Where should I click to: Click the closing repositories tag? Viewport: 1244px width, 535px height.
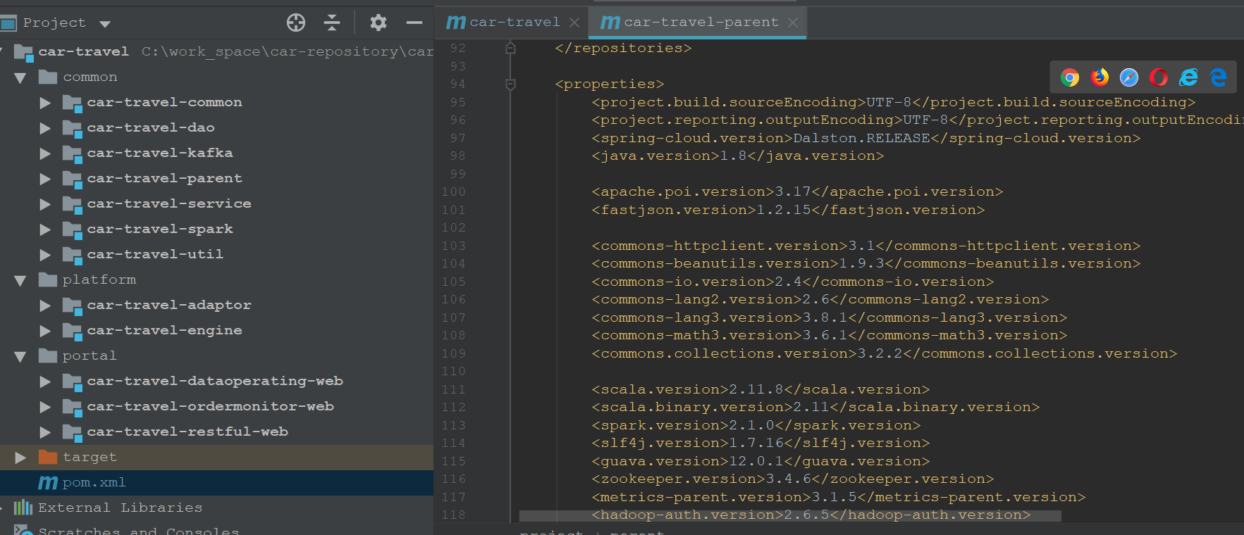point(623,48)
